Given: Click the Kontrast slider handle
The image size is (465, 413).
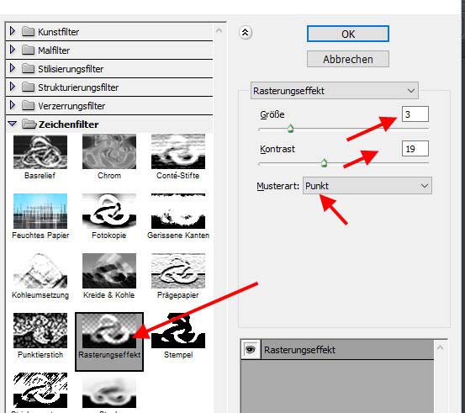Looking at the screenshot, I should point(324,163).
